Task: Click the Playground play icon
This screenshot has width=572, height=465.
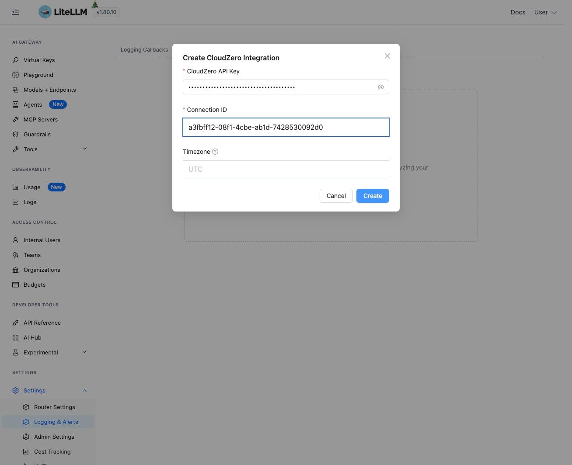Action: coord(16,75)
